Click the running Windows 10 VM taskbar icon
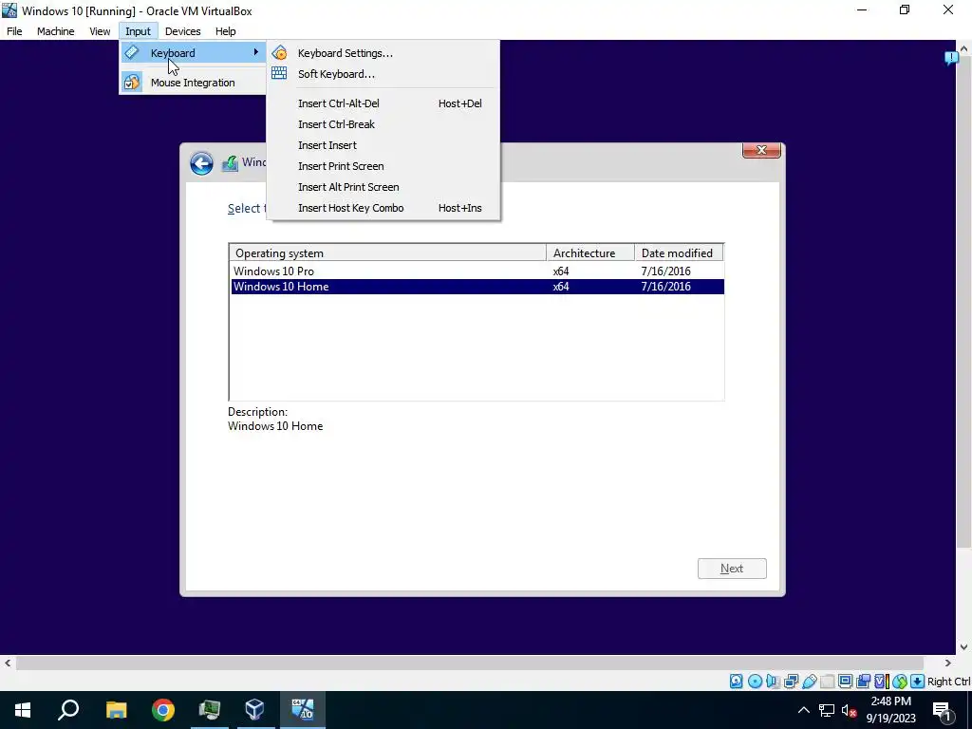This screenshot has width=972, height=729. (303, 710)
